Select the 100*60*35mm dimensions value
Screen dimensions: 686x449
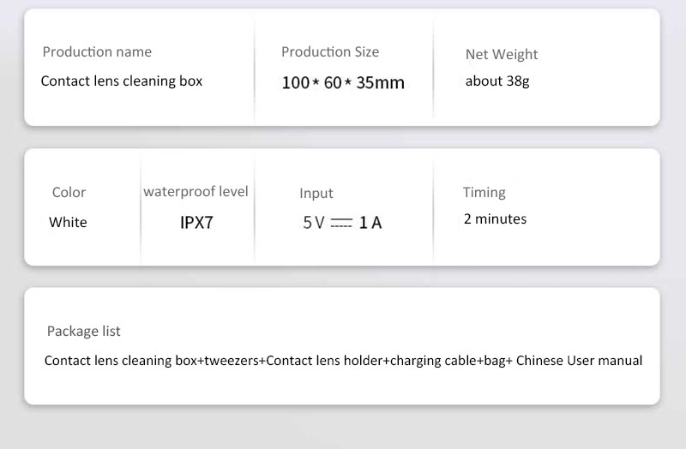point(343,83)
